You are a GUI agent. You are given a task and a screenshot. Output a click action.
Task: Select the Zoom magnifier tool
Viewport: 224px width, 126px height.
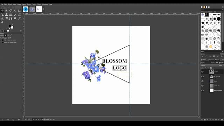coord(2,22)
